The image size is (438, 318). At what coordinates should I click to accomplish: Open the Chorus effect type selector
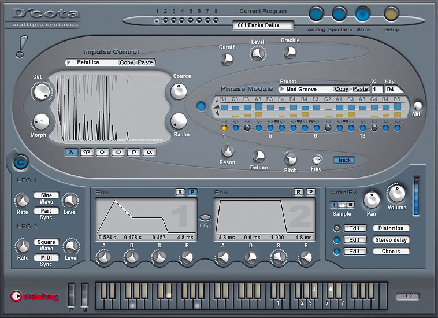coord(391,251)
